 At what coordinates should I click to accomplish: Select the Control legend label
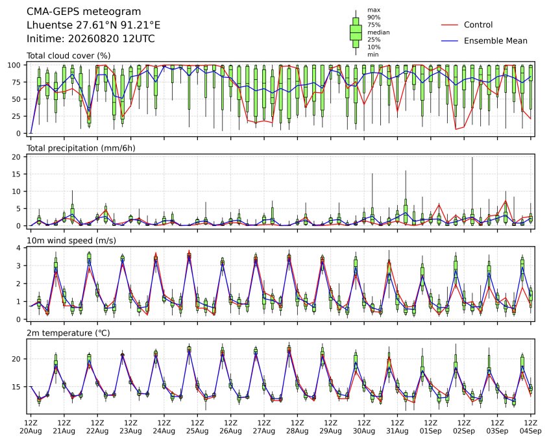tap(478, 25)
